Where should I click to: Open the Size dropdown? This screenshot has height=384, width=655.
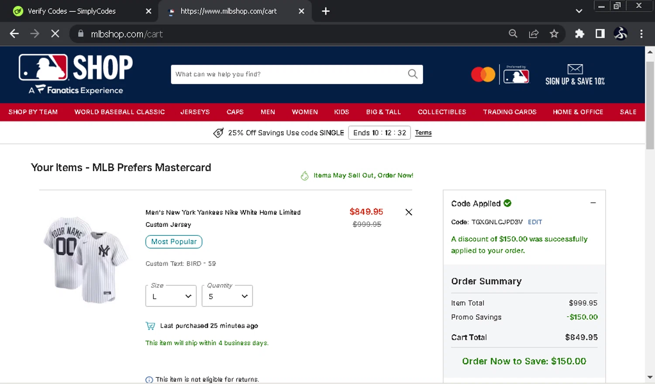tap(171, 296)
